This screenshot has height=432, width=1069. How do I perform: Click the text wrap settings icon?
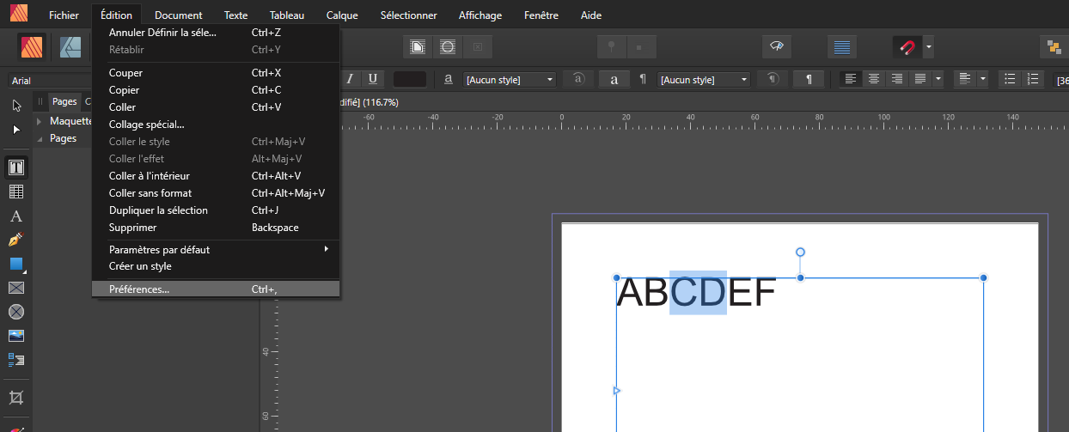click(418, 46)
